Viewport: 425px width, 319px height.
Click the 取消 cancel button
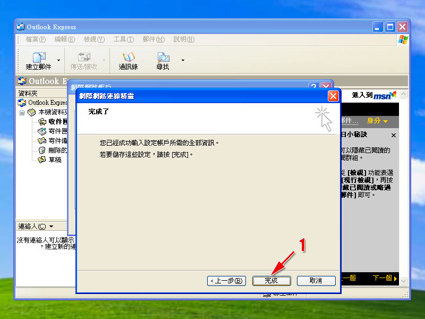[316, 281]
